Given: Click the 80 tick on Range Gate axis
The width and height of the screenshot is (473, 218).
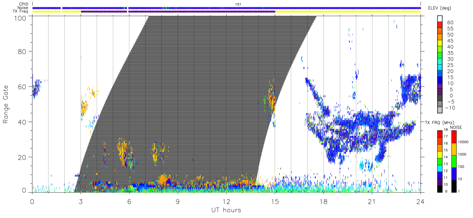Looking at the screenshot, I should [23, 52].
